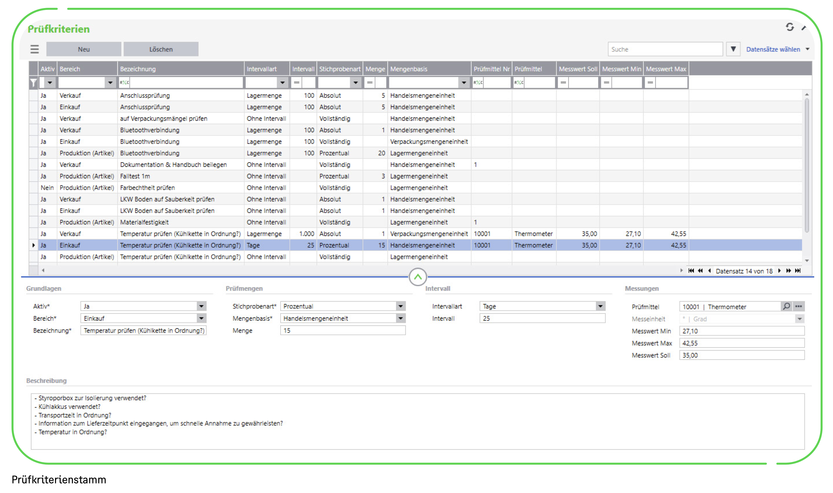833x493 pixels.
Task: Select row 'Materialfestigkeit'
Action: [x=415, y=222]
